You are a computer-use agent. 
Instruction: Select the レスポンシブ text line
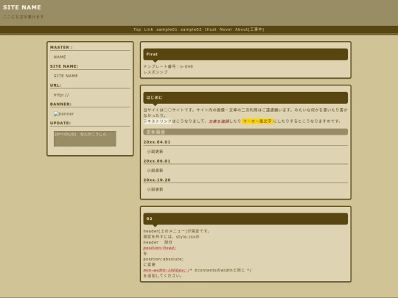(156, 72)
